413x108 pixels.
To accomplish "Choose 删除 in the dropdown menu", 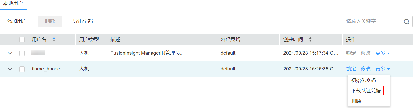I will click(x=356, y=101).
